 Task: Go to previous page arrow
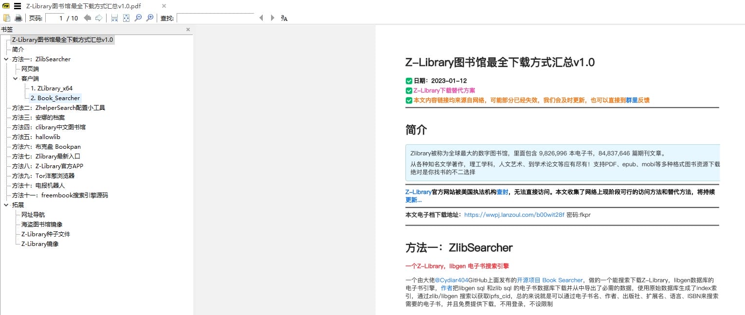click(x=88, y=18)
